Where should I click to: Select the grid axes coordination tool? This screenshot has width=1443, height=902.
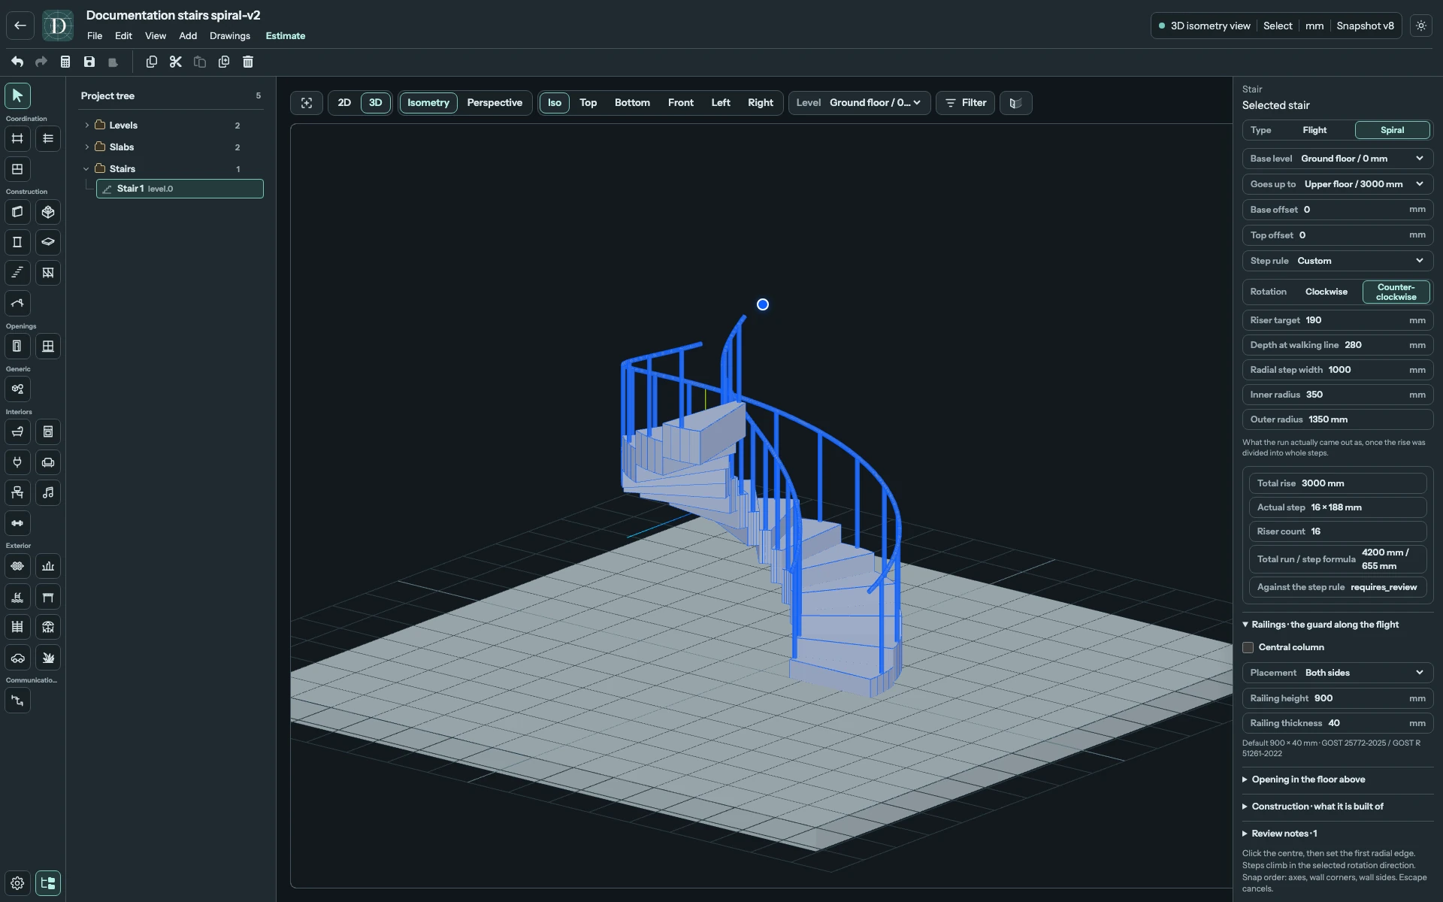point(17,138)
